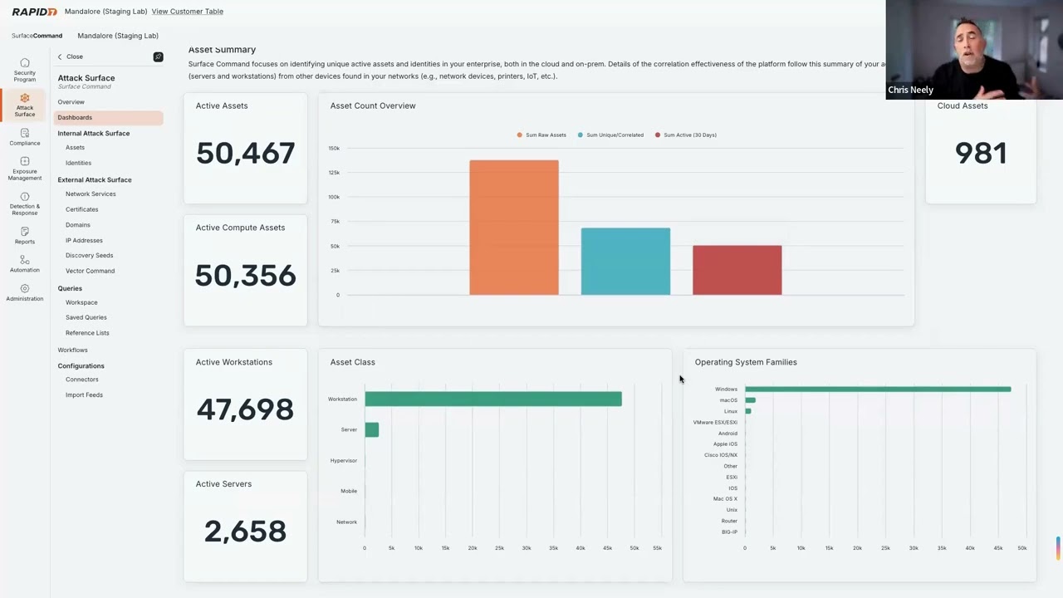Viewport: 1063px width, 598px height.
Task: Click the Active Compute Assets 50,356 value
Action: 245,276
